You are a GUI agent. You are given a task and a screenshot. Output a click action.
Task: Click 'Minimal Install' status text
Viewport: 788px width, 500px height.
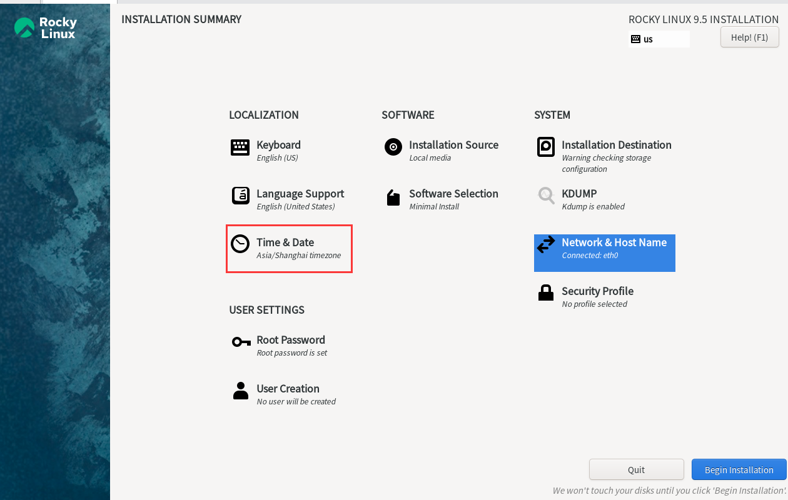point(434,207)
